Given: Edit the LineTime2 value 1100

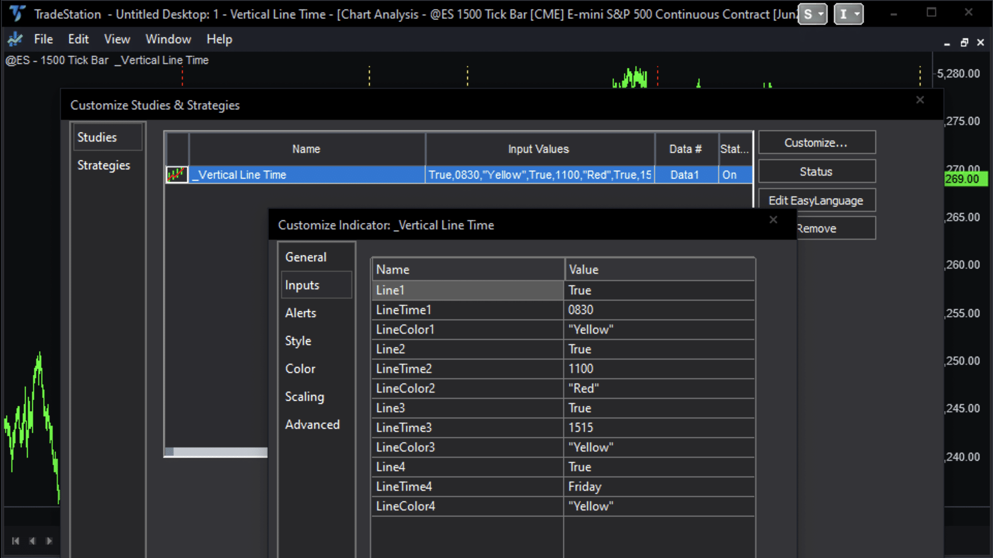Looking at the screenshot, I should (x=659, y=369).
